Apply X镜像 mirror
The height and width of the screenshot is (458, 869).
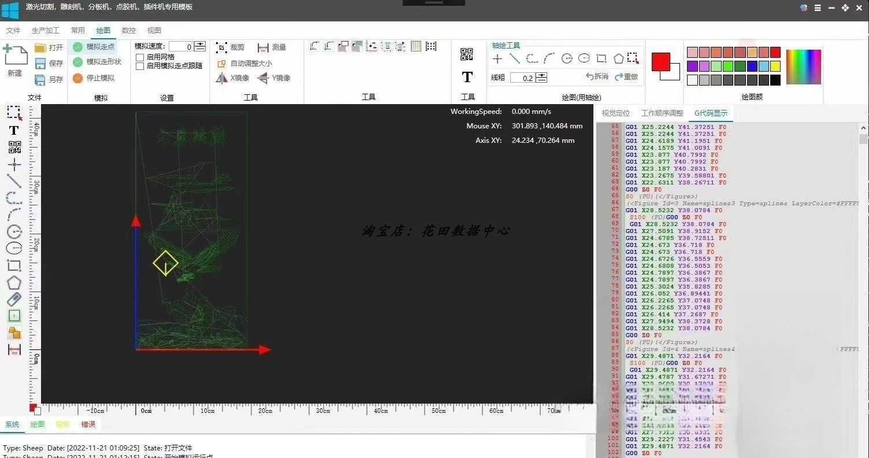(x=232, y=78)
